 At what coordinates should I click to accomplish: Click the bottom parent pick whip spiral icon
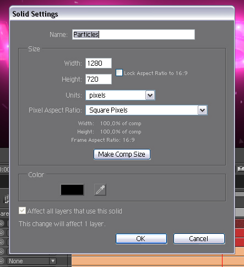point(2,261)
